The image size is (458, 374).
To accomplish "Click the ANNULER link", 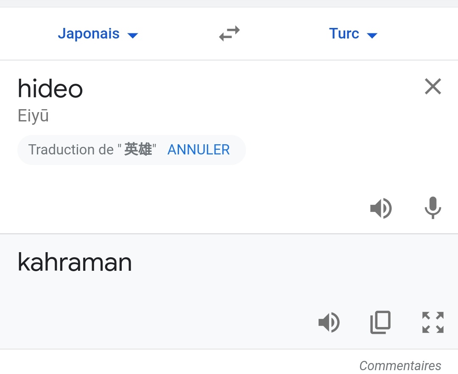I will tap(198, 150).
